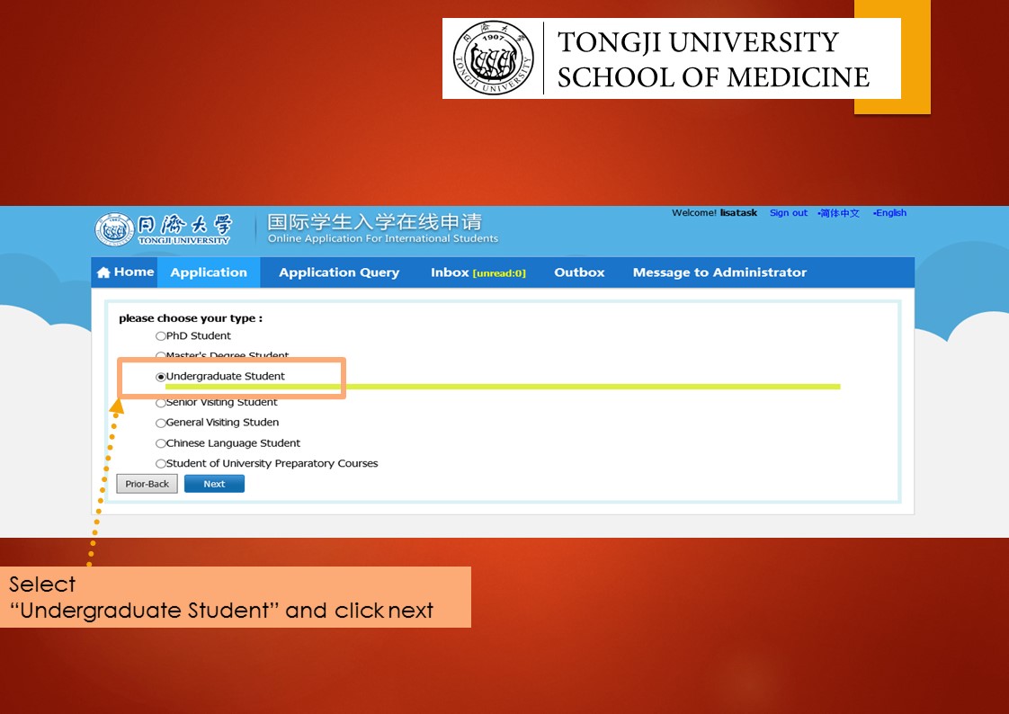Screen dimensions: 1009x714
Task: Switch language to English
Action: [890, 213]
